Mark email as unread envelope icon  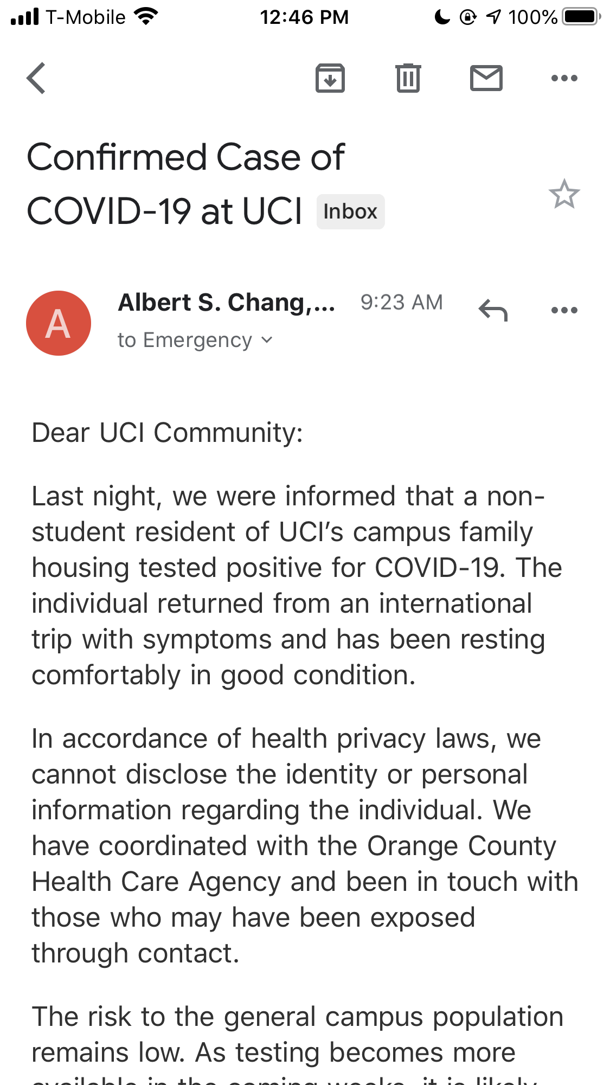point(486,79)
